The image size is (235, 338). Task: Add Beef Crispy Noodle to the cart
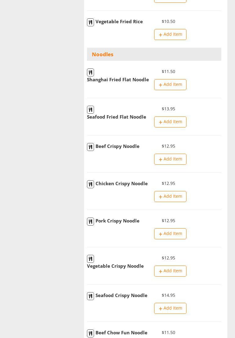pos(170,159)
